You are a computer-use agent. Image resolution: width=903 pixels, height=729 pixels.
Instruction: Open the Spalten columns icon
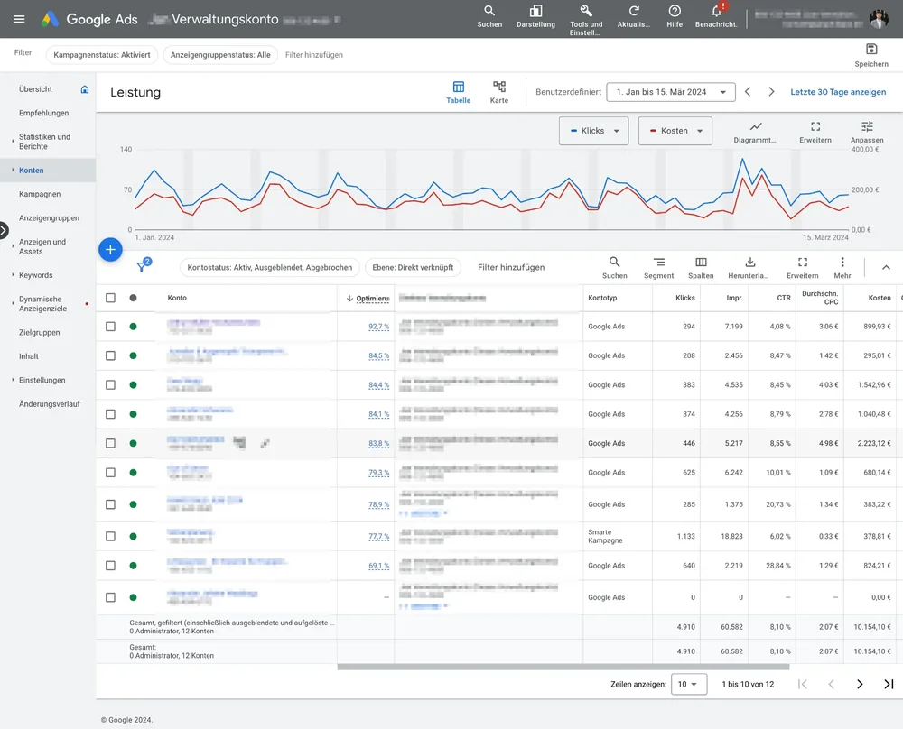click(x=701, y=263)
